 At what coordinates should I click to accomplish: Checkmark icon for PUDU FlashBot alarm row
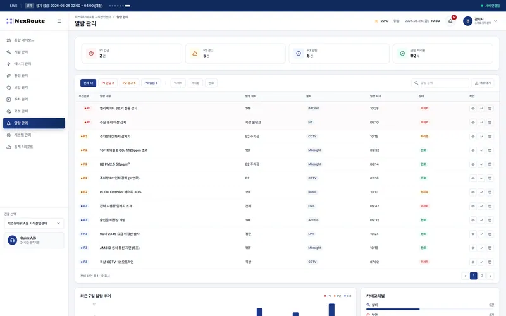click(x=481, y=192)
